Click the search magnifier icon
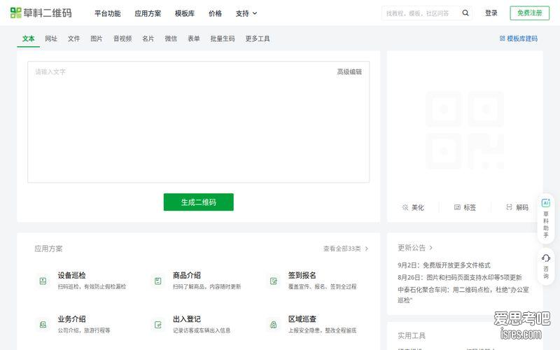560x350 pixels. click(x=465, y=13)
